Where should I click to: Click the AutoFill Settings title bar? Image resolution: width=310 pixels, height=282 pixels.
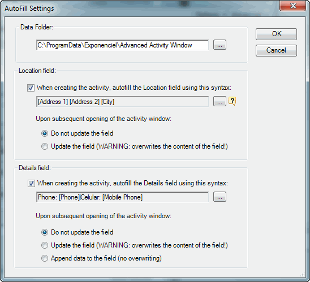coord(139,8)
